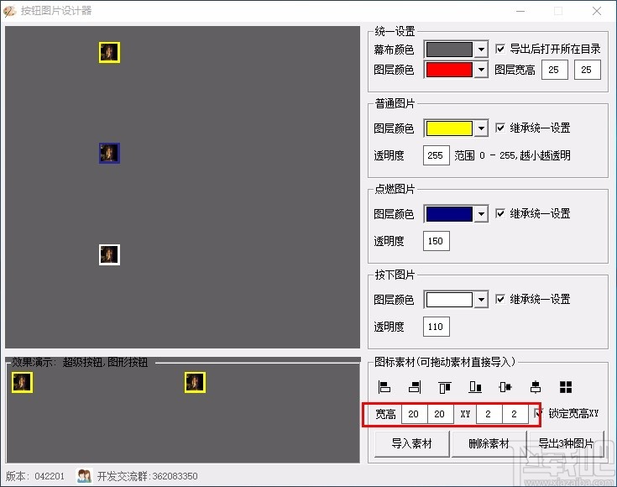Click the center vertically icon
The width and height of the screenshot is (617, 487).
[536, 387]
